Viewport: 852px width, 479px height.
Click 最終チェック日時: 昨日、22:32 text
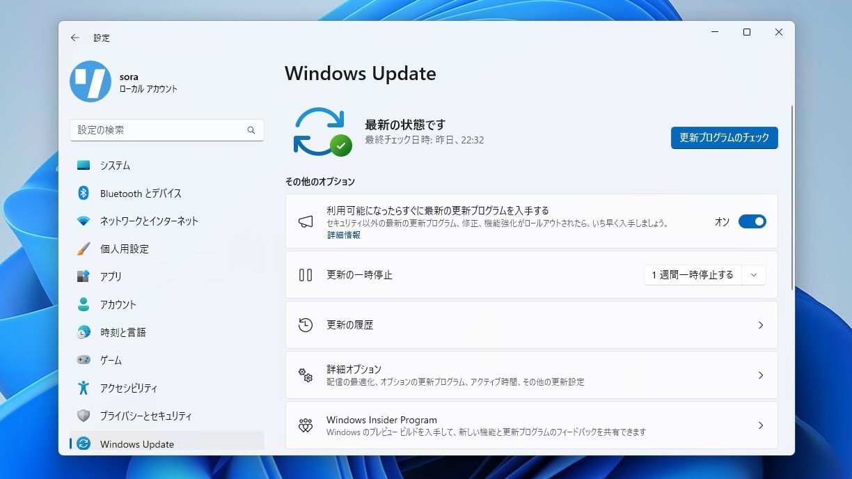425,140
